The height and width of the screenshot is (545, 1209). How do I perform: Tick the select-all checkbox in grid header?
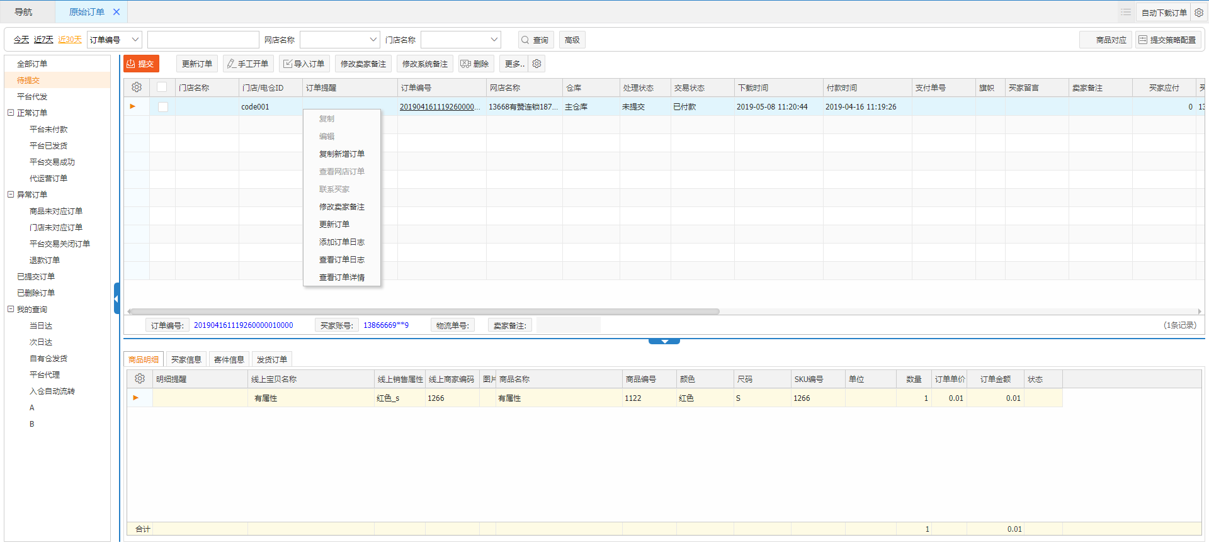pyautogui.click(x=162, y=87)
